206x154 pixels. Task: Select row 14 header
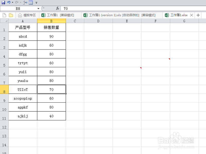click(4, 142)
